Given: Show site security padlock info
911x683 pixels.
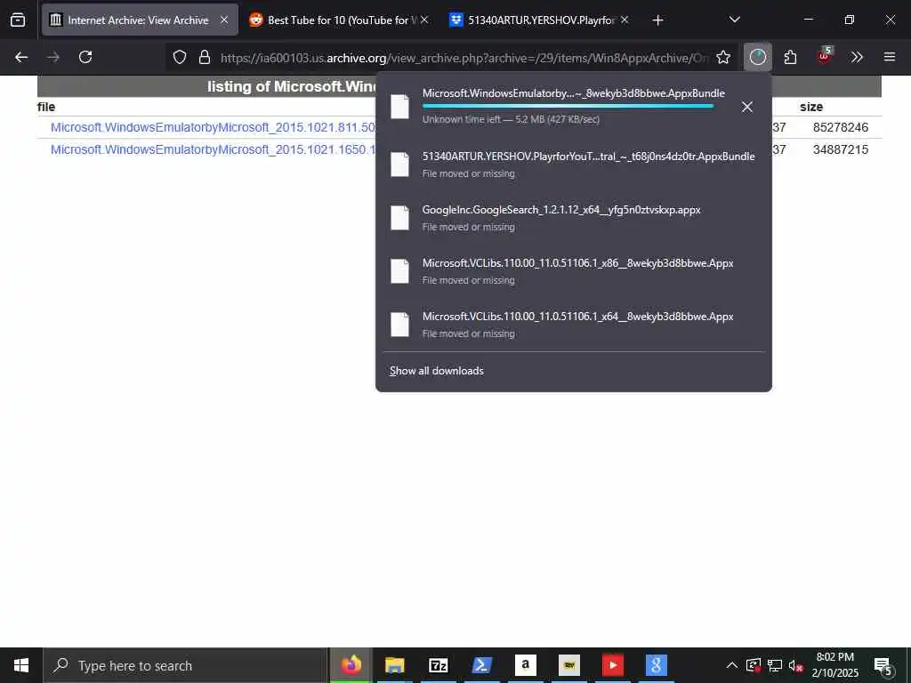Looking at the screenshot, I should tap(205, 57).
